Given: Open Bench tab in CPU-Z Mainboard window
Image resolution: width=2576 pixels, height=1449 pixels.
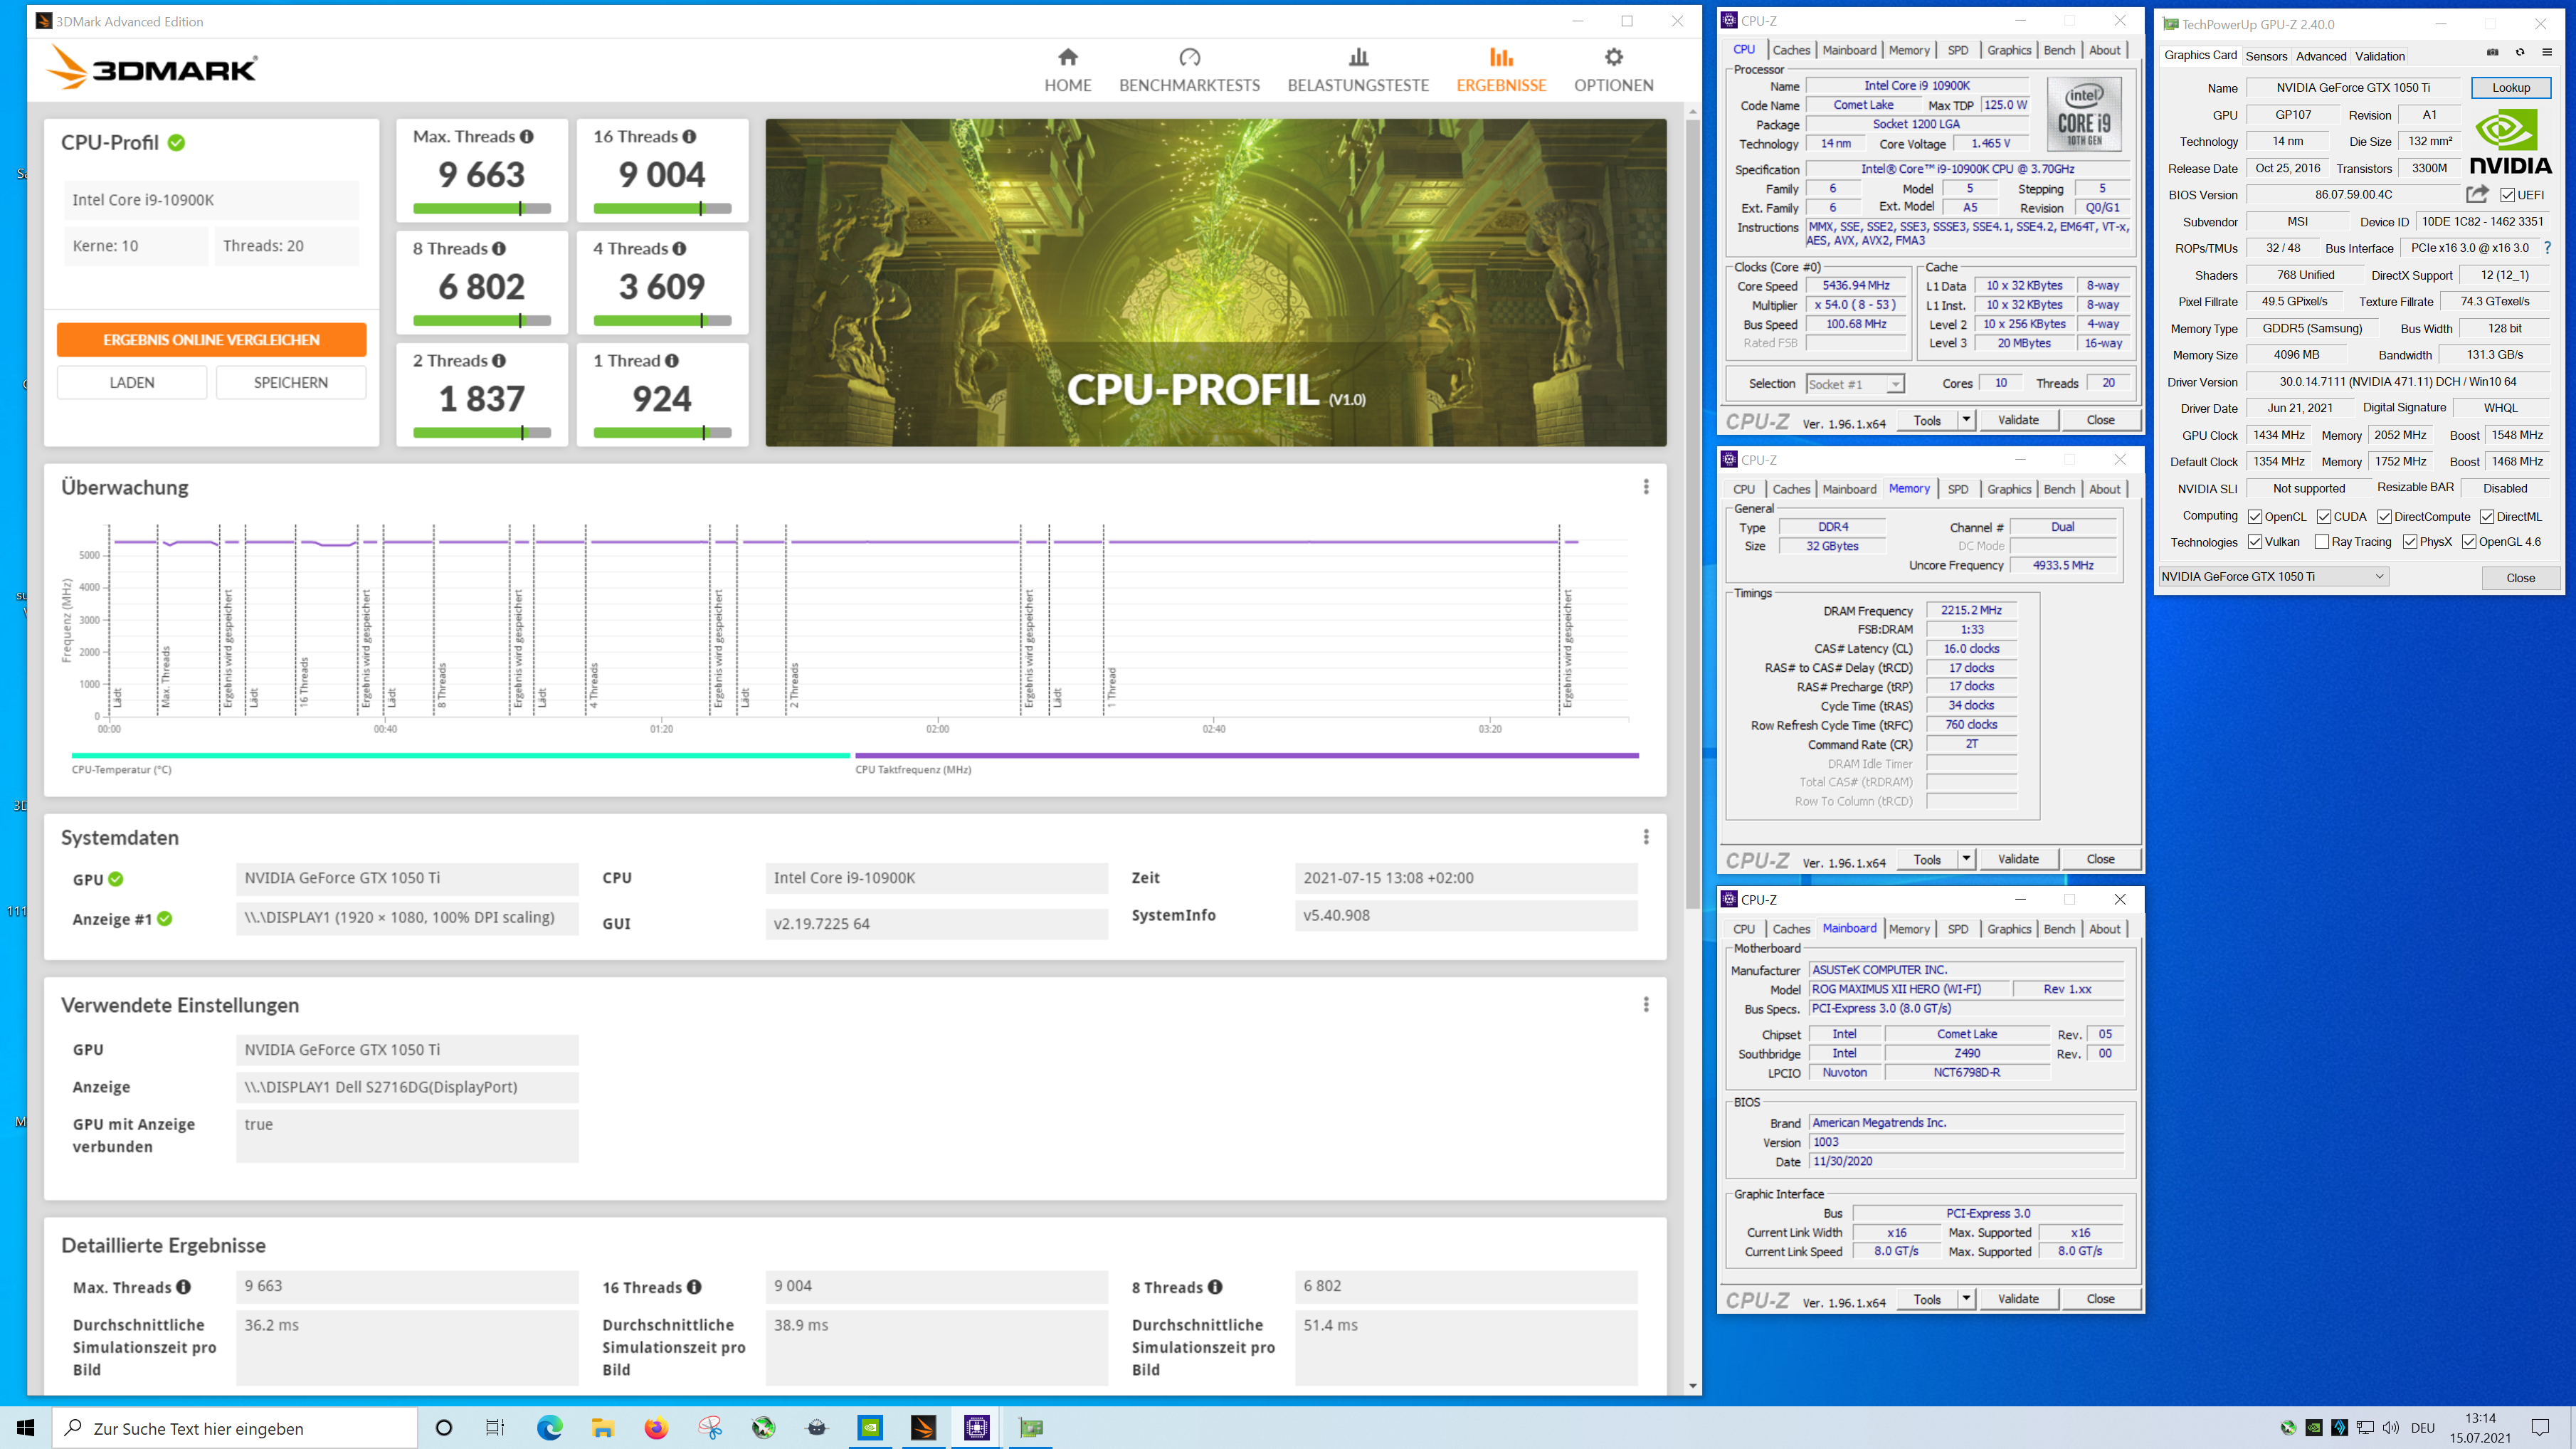Looking at the screenshot, I should click(2059, 929).
